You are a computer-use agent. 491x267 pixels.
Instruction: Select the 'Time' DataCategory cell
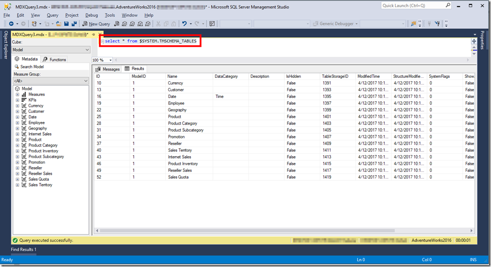[x=230, y=96]
